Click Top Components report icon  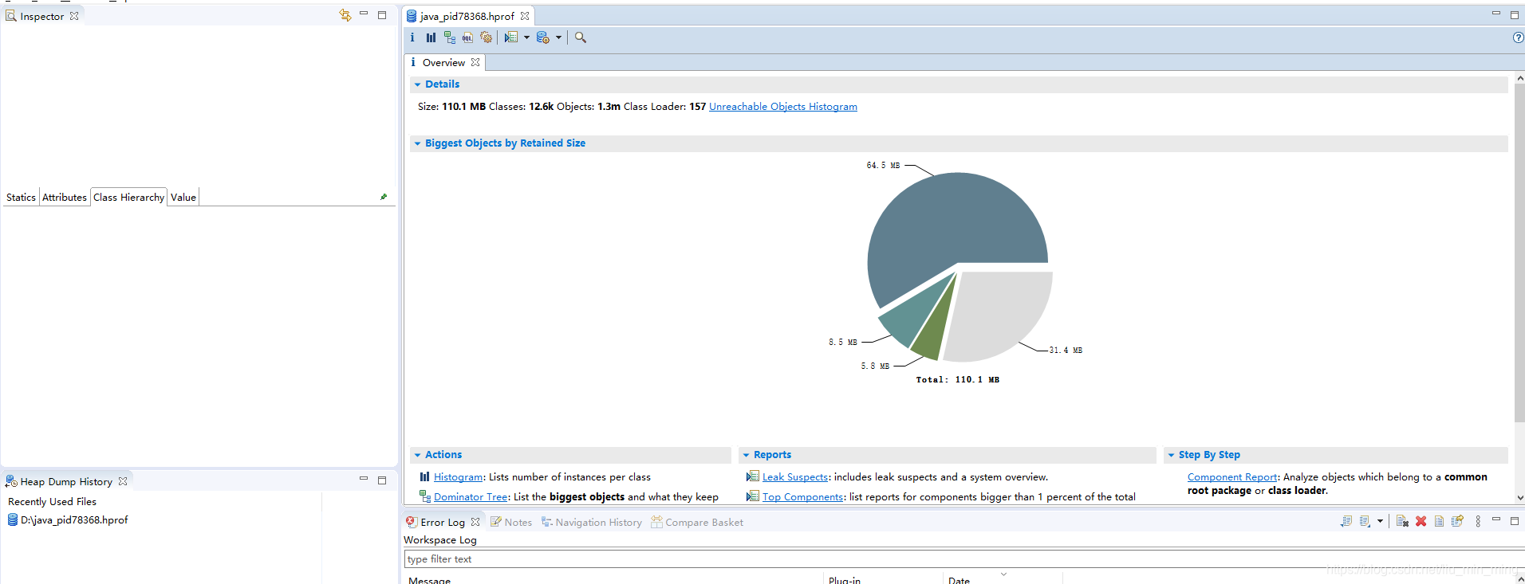[x=752, y=496]
